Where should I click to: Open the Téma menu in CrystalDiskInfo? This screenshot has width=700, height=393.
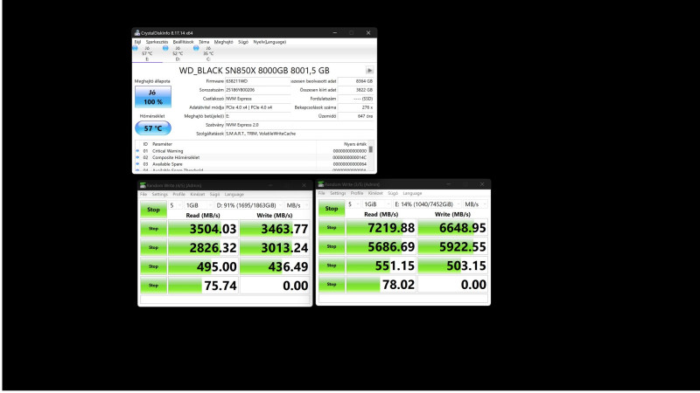pos(204,42)
